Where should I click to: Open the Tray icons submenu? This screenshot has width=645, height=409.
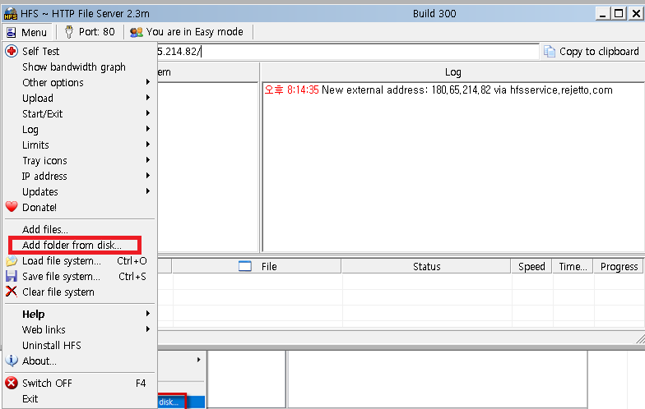tap(79, 161)
